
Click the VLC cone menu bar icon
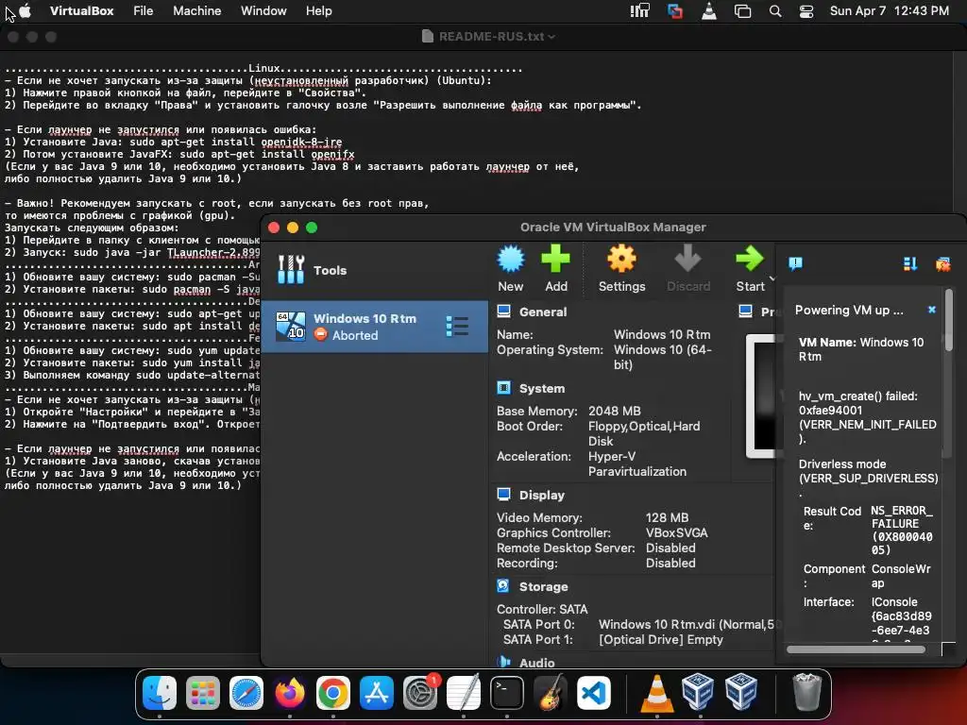click(x=709, y=11)
